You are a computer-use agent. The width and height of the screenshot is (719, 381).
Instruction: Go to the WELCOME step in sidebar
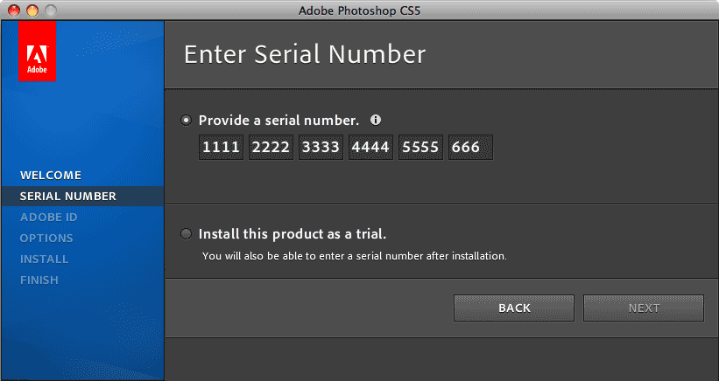click(x=51, y=175)
